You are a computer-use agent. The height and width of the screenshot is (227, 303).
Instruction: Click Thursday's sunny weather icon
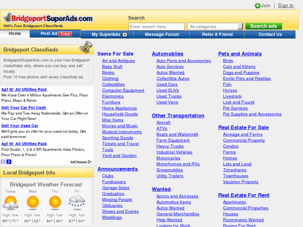point(55,202)
